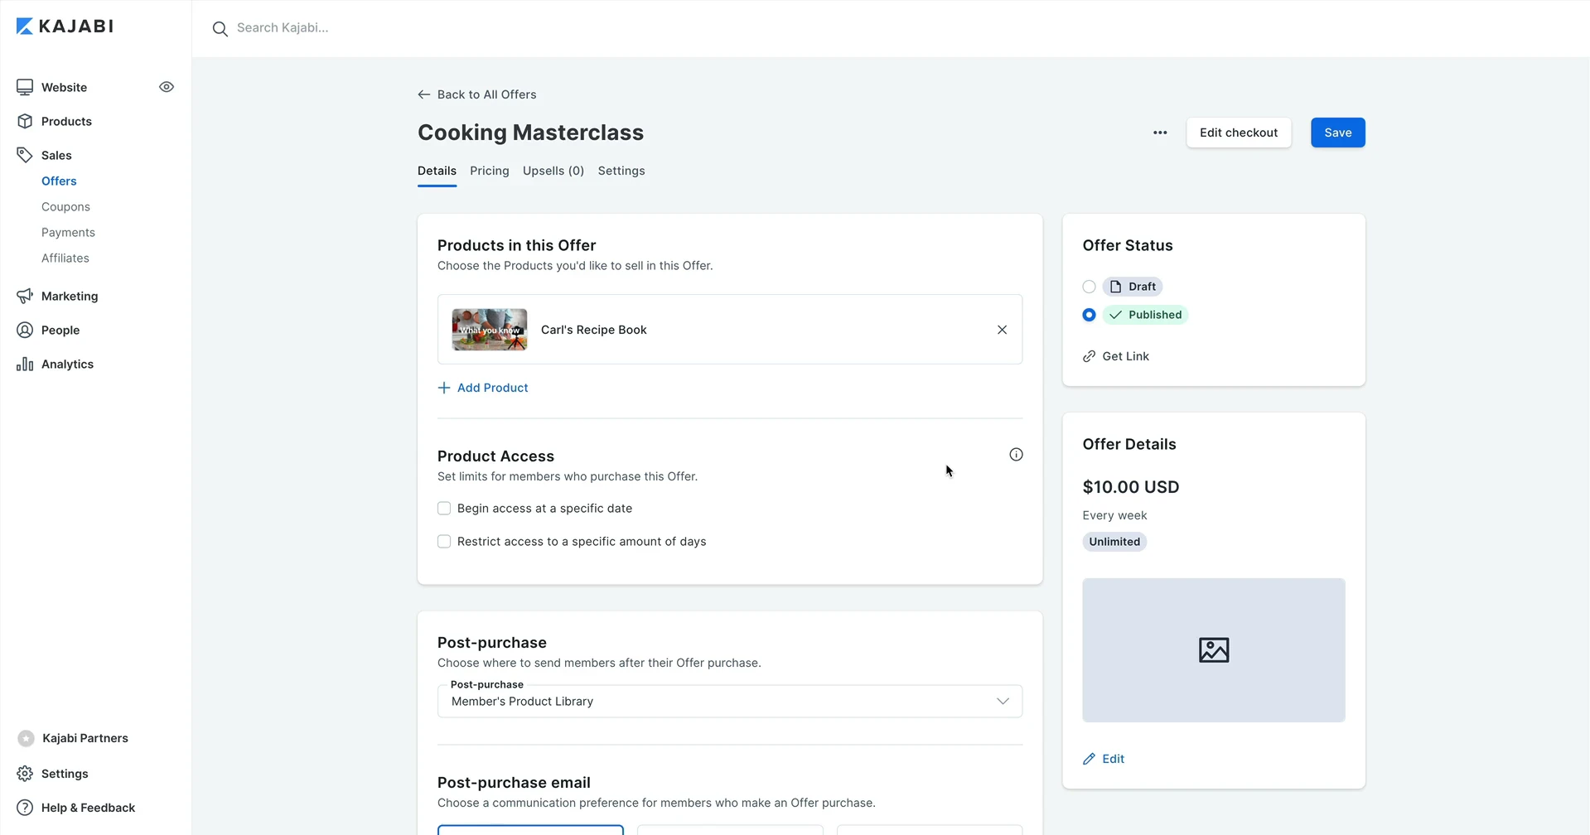
Task: Click the Analytics label in sidebar
Action: pos(67,364)
